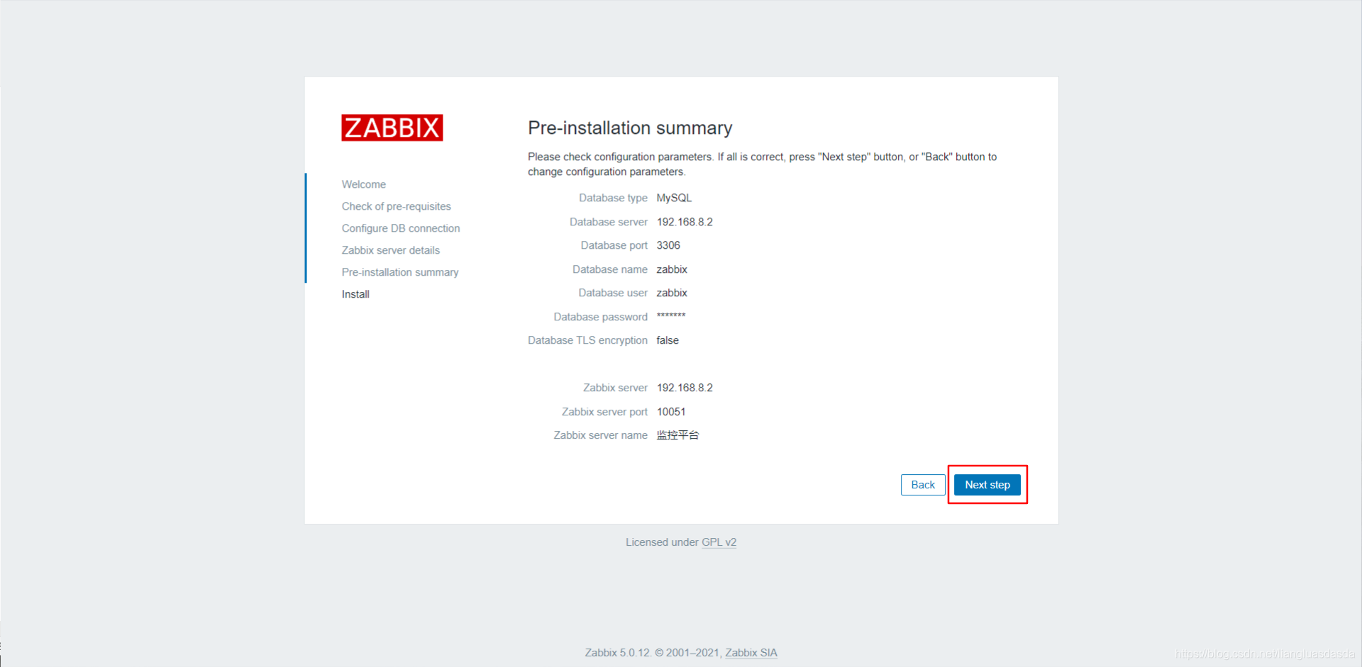Click the Zabbix server name label
1362x667 pixels.
(600, 435)
